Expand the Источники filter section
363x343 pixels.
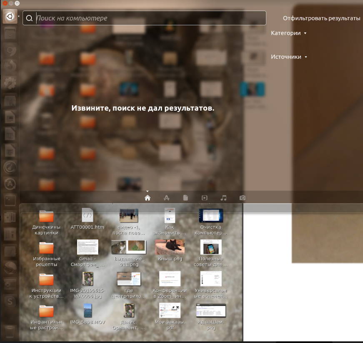289,57
